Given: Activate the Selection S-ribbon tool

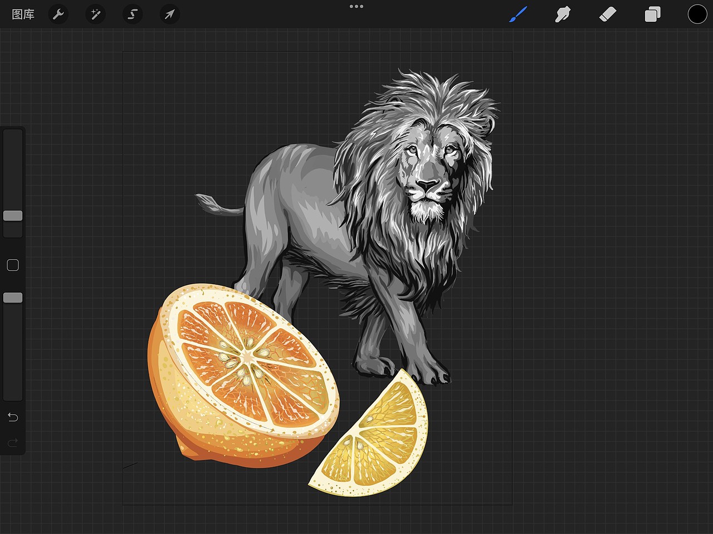Looking at the screenshot, I should [x=133, y=14].
